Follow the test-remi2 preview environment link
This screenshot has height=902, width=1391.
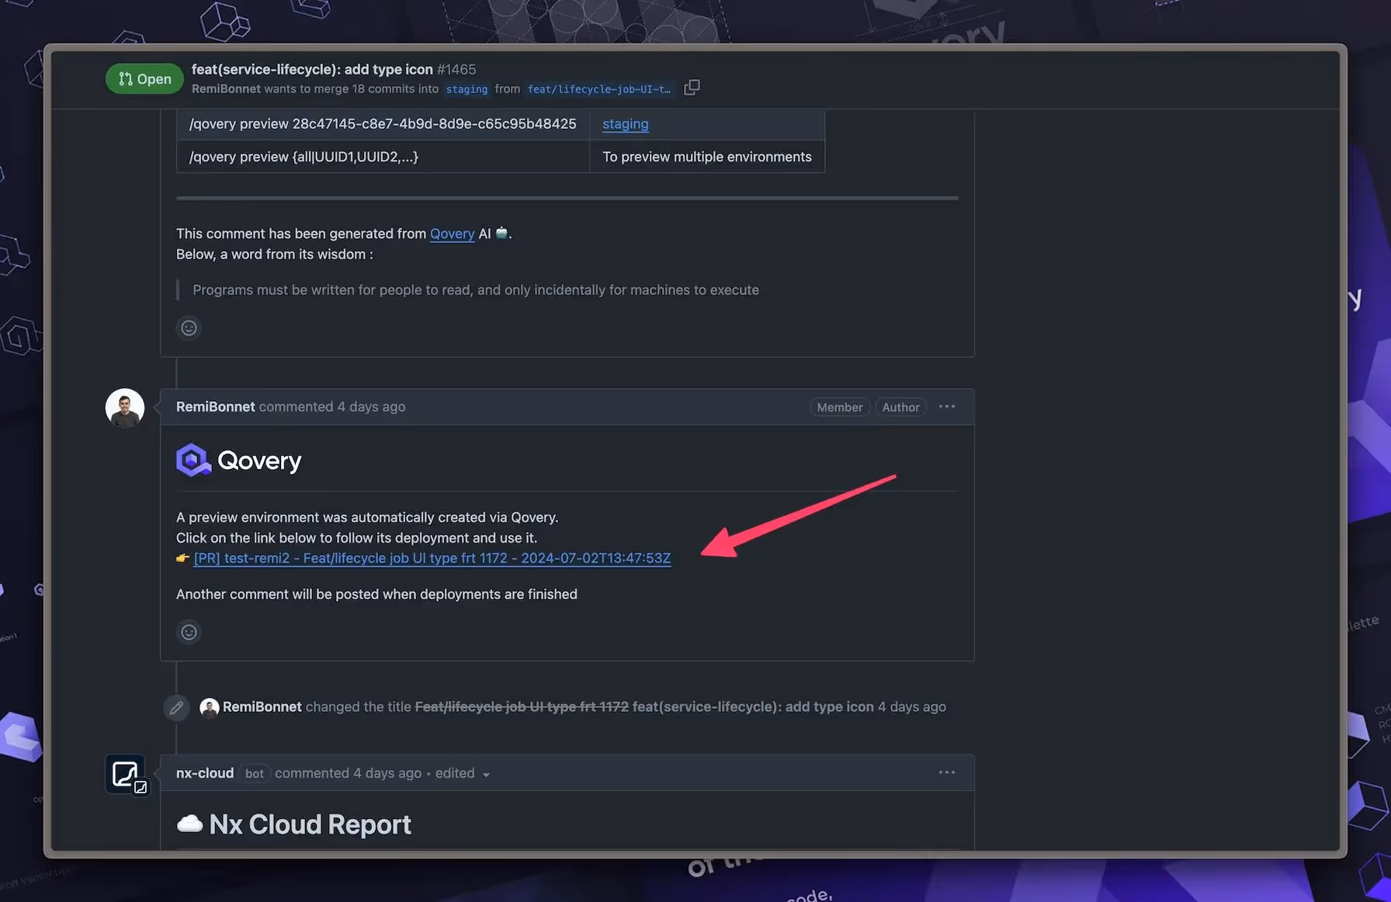tap(432, 558)
